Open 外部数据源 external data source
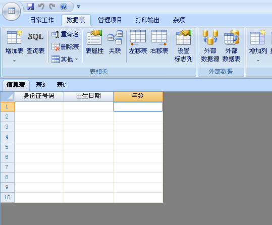The image size is (272, 225). [210, 37]
